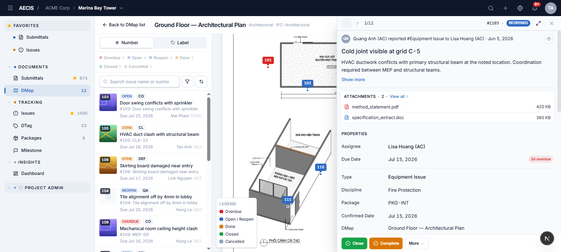Open the filter icon beside issue search

click(187, 82)
